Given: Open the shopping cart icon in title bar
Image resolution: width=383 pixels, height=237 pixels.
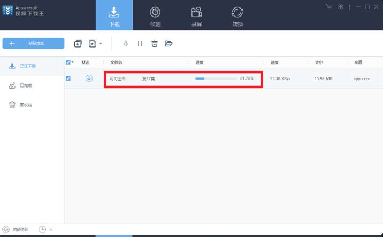Looking at the screenshot, I should point(329,7).
